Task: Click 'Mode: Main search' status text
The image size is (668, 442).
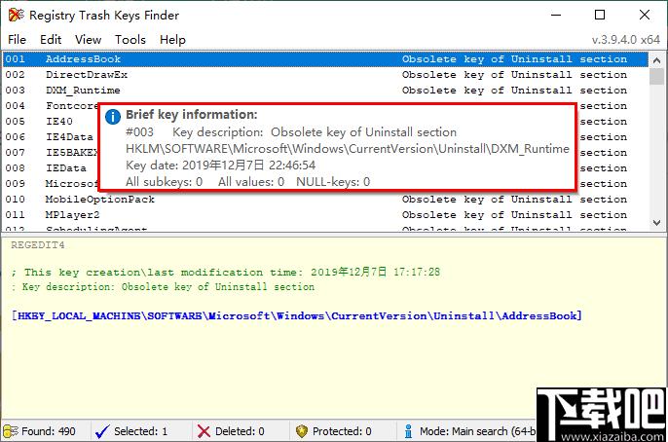Action: pos(477,431)
